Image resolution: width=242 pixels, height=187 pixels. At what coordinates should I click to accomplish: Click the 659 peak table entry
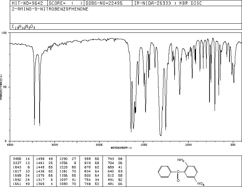click(x=115, y=167)
